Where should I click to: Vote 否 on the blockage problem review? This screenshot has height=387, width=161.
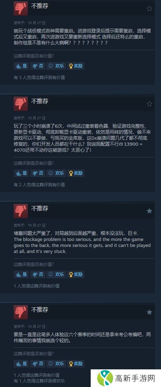click(x=38, y=274)
